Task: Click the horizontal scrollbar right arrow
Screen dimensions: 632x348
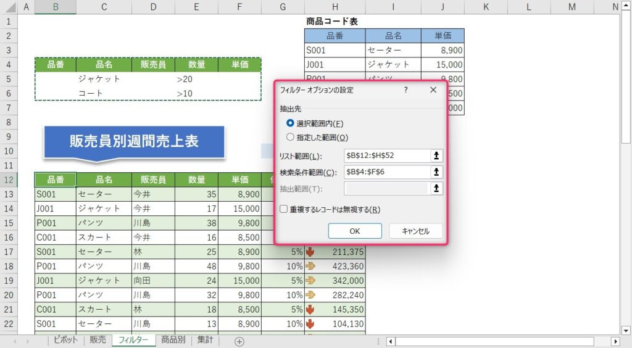Action: pyautogui.click(x=615, y=341)
